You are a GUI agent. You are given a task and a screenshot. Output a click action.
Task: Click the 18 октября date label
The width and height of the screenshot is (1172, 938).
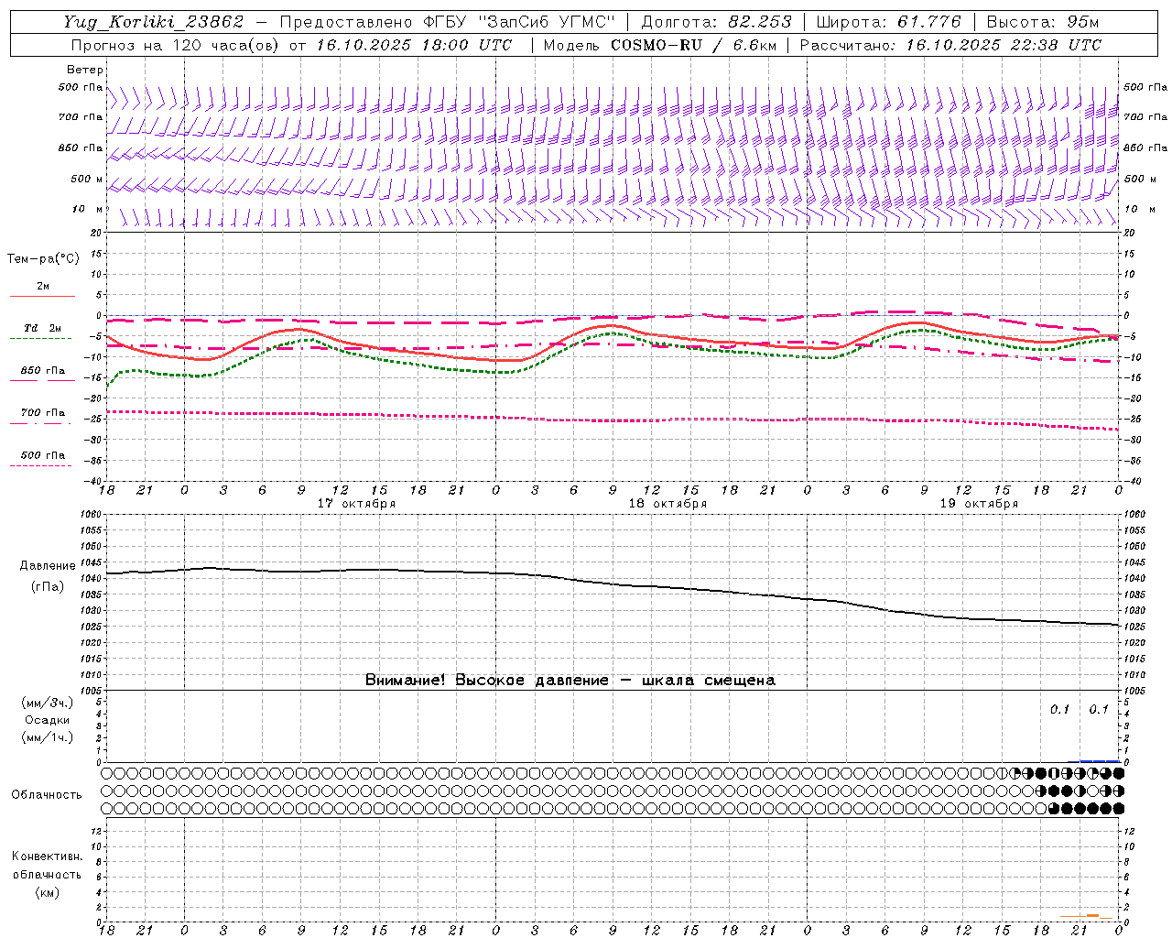[x=667, y=504]
